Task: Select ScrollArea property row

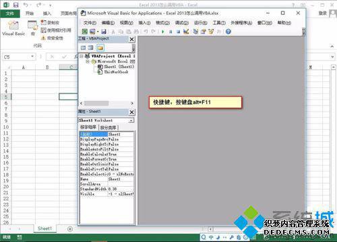Action: pyautogui.click(x=106, y=184)
